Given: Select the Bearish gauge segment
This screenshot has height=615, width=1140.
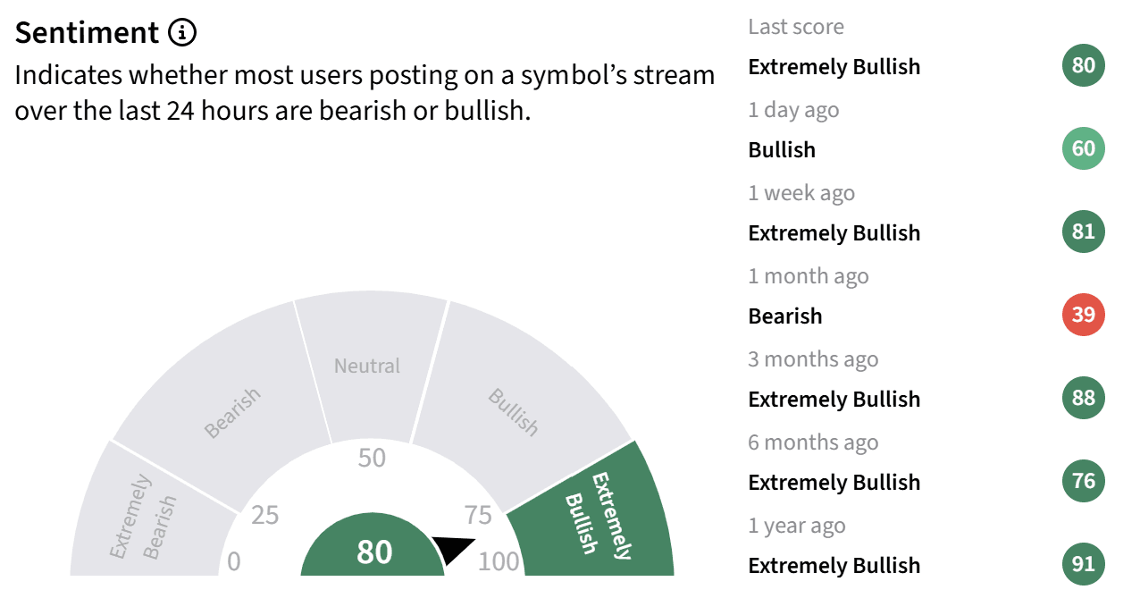Looking at the screenshot, I should tap(223, 386).
